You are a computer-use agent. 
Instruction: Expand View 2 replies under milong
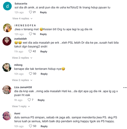(x=22, y=80)
